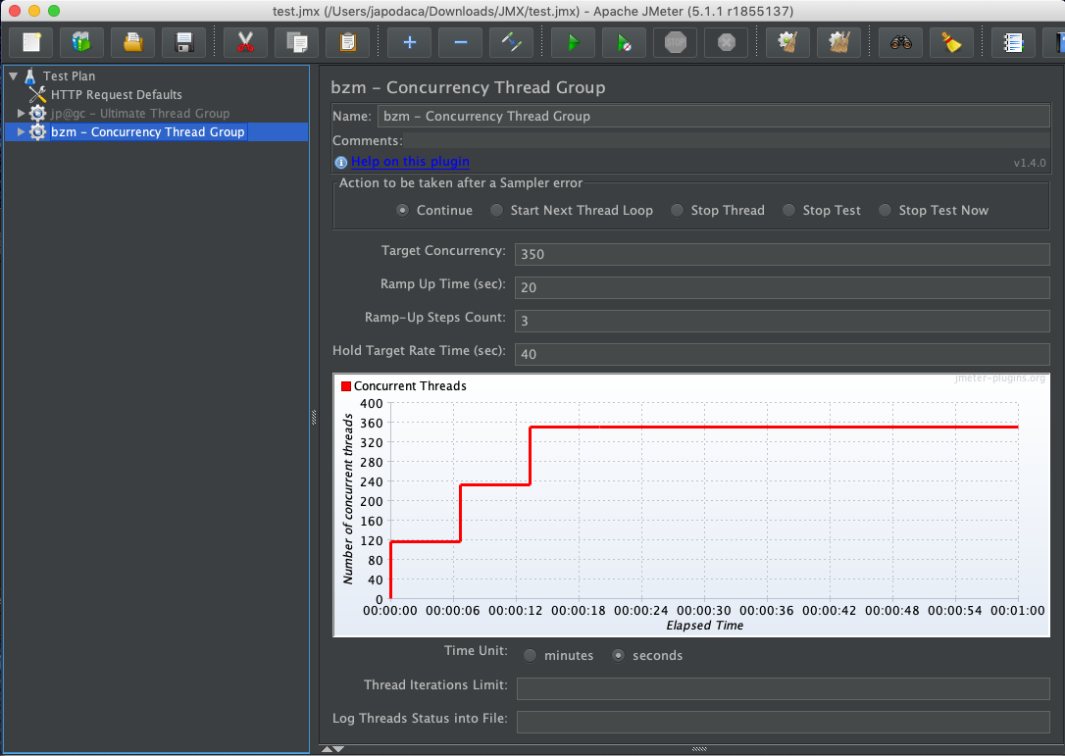This screenshot has width=1065, height=756.
Task: Click the Name input field
Action: (x=714, y=116)
